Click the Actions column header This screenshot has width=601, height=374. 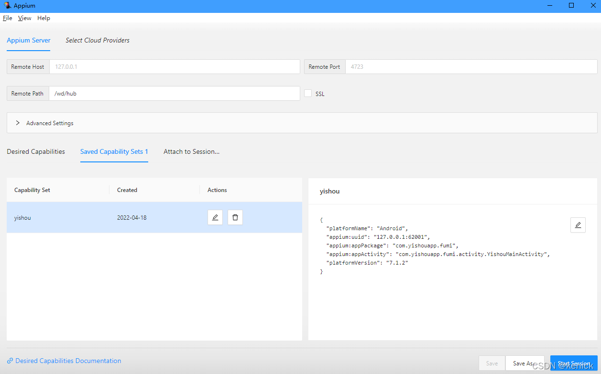coord(217,190)
